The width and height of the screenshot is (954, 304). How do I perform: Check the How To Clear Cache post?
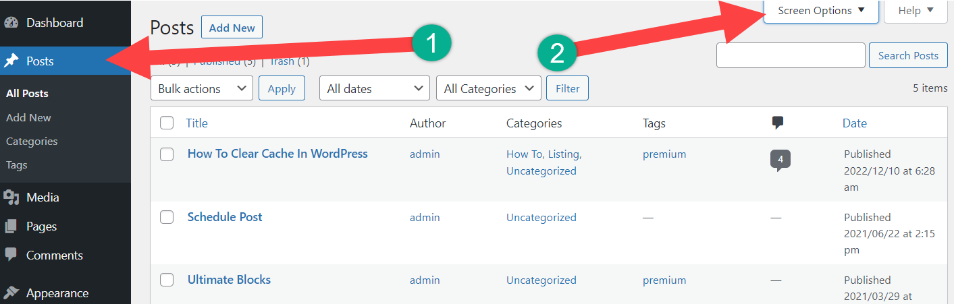[x=167, y=154]
